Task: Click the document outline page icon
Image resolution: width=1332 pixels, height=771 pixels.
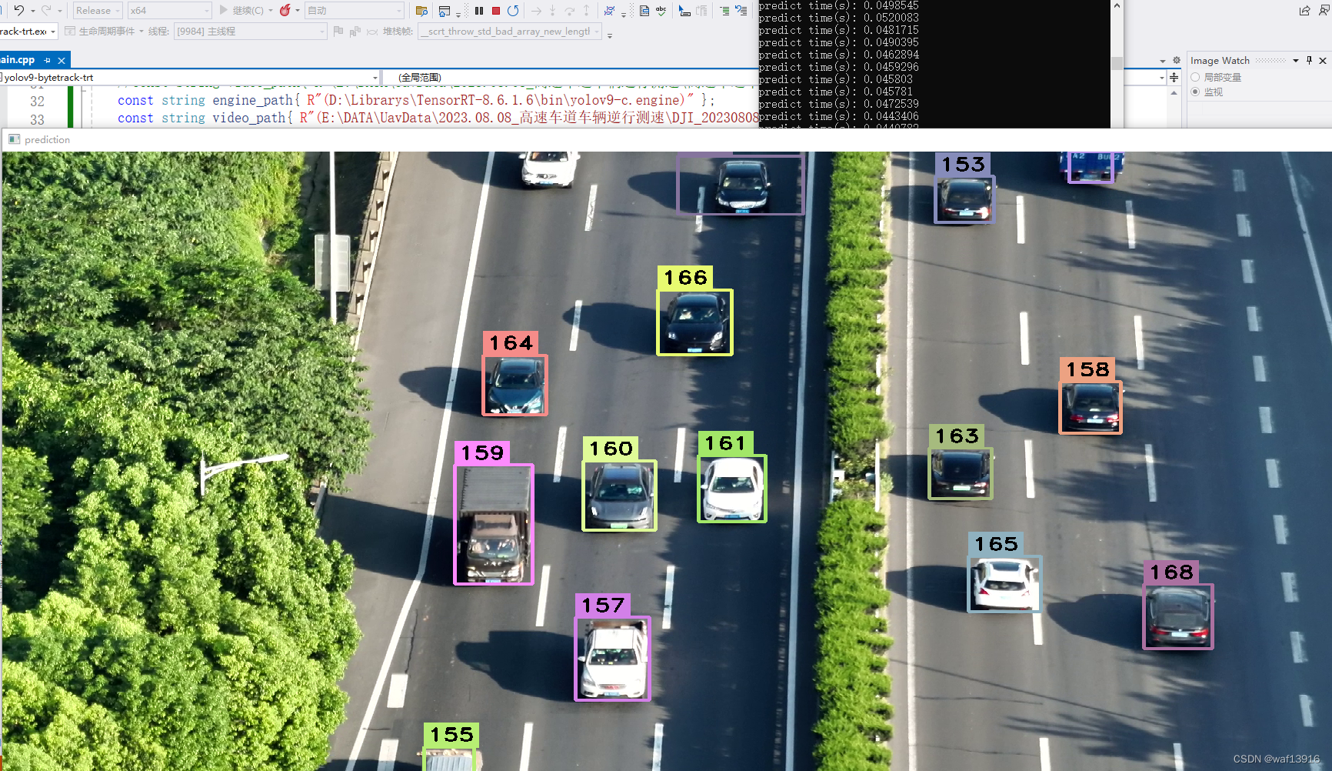Action: (x=644, y=10)
